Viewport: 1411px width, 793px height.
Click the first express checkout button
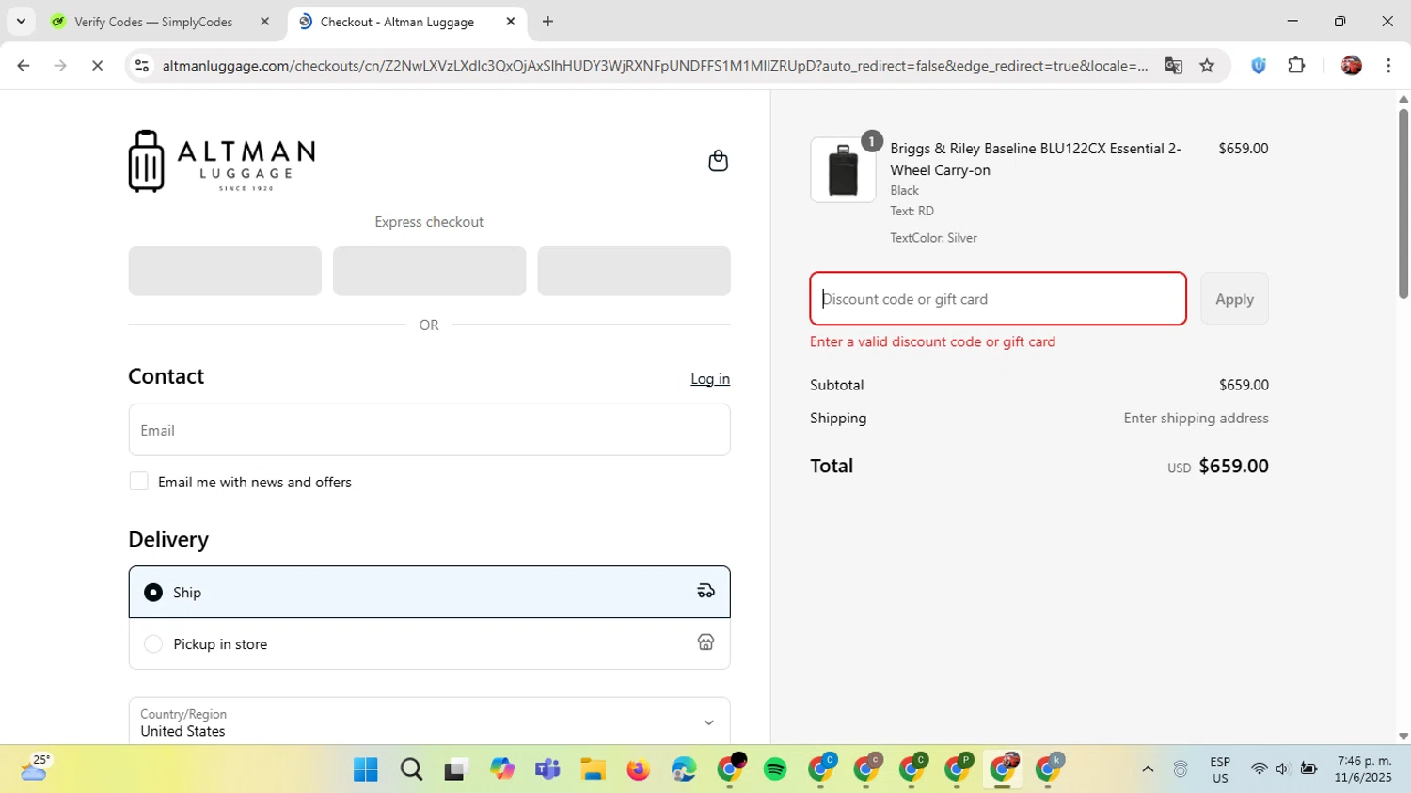pos(225,271)
